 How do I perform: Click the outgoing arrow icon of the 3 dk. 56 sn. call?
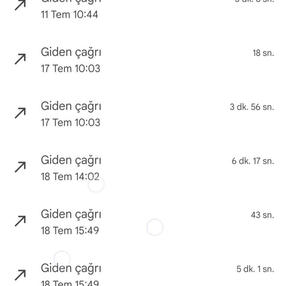(x=20, y=113)
